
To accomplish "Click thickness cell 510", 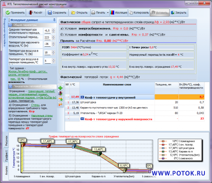I will point(167,108).
